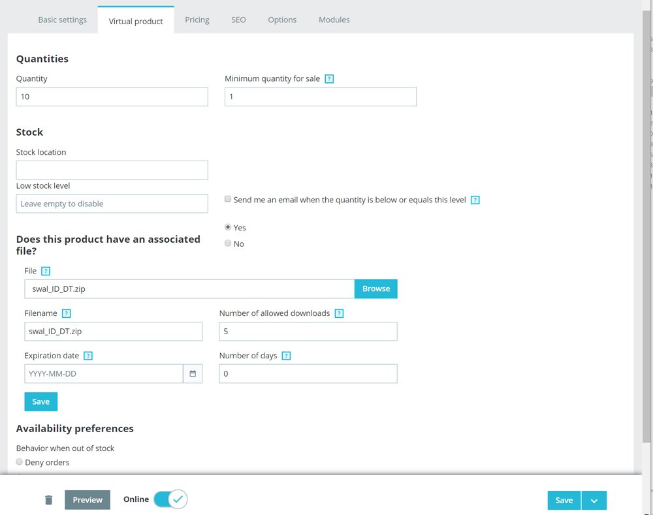
Task: Open the Virtual product tab
Action: click(x=136, y=21)
